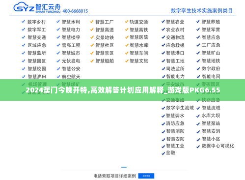Click 智慧电力 in the second column
This screenshot has width=245, height=180.
tap(71, 30)
